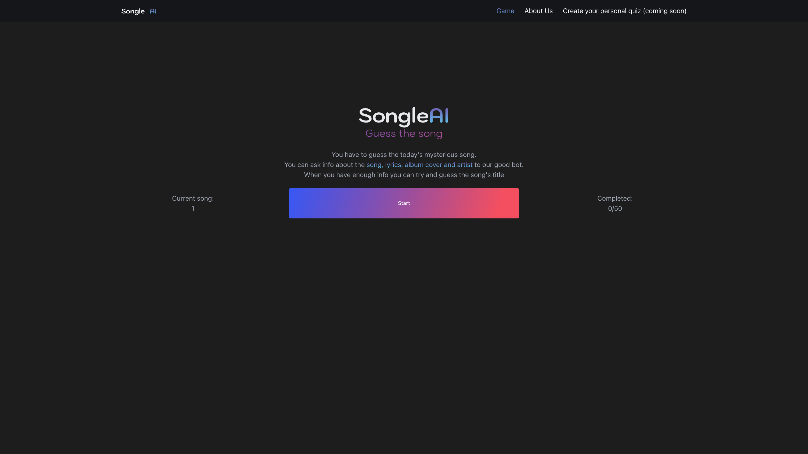This screenshot has width=808, height=454.
Task: Click the album cover and artist text
Action: click(x=438, y=165)
